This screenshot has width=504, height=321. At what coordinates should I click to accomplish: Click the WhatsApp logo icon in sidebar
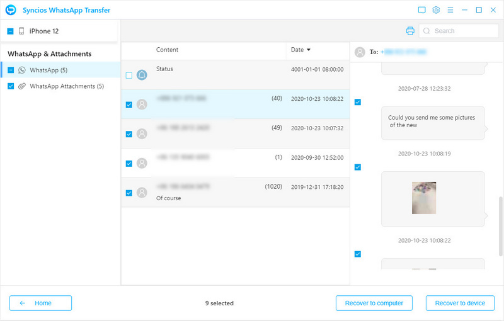(x=22, y=70)
